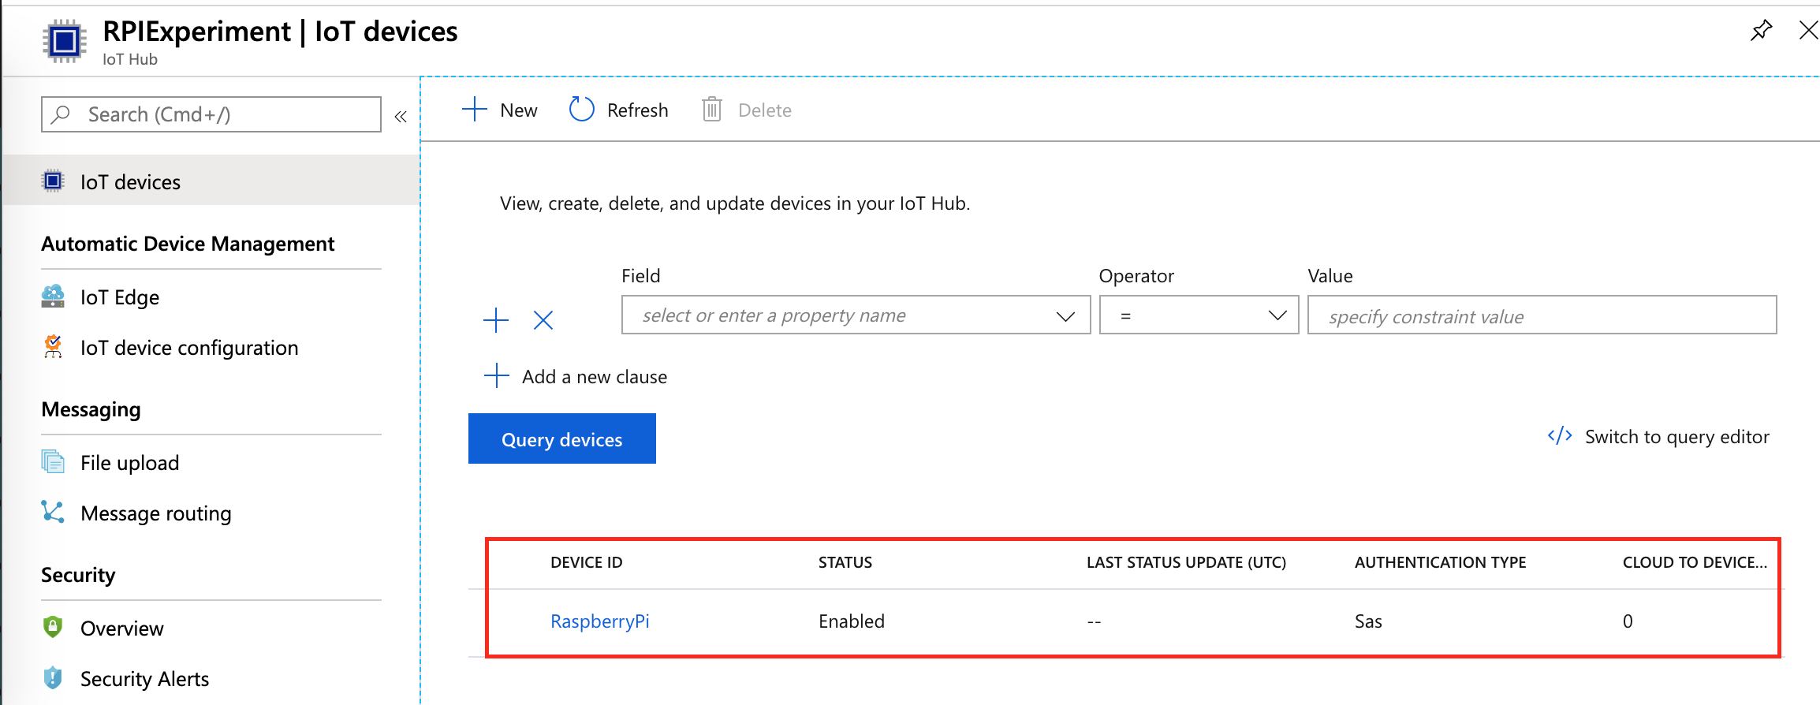Focus the Search (Cmd+/) box
Viewport: 1820px width, 705px height.
pyautogui.click(x=211, y=114)
